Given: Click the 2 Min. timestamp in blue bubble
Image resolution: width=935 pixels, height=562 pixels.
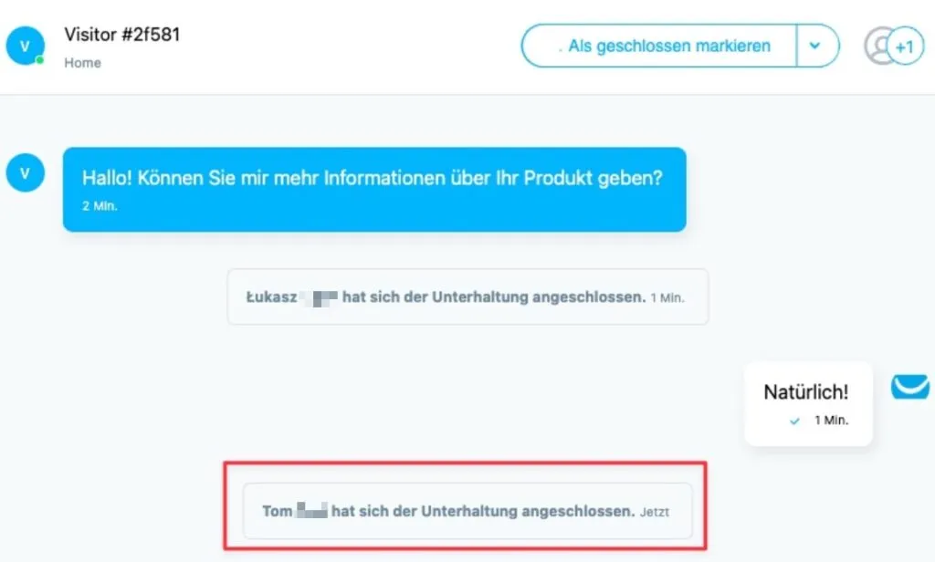Looking at the screenshot, I should (100, 206).
